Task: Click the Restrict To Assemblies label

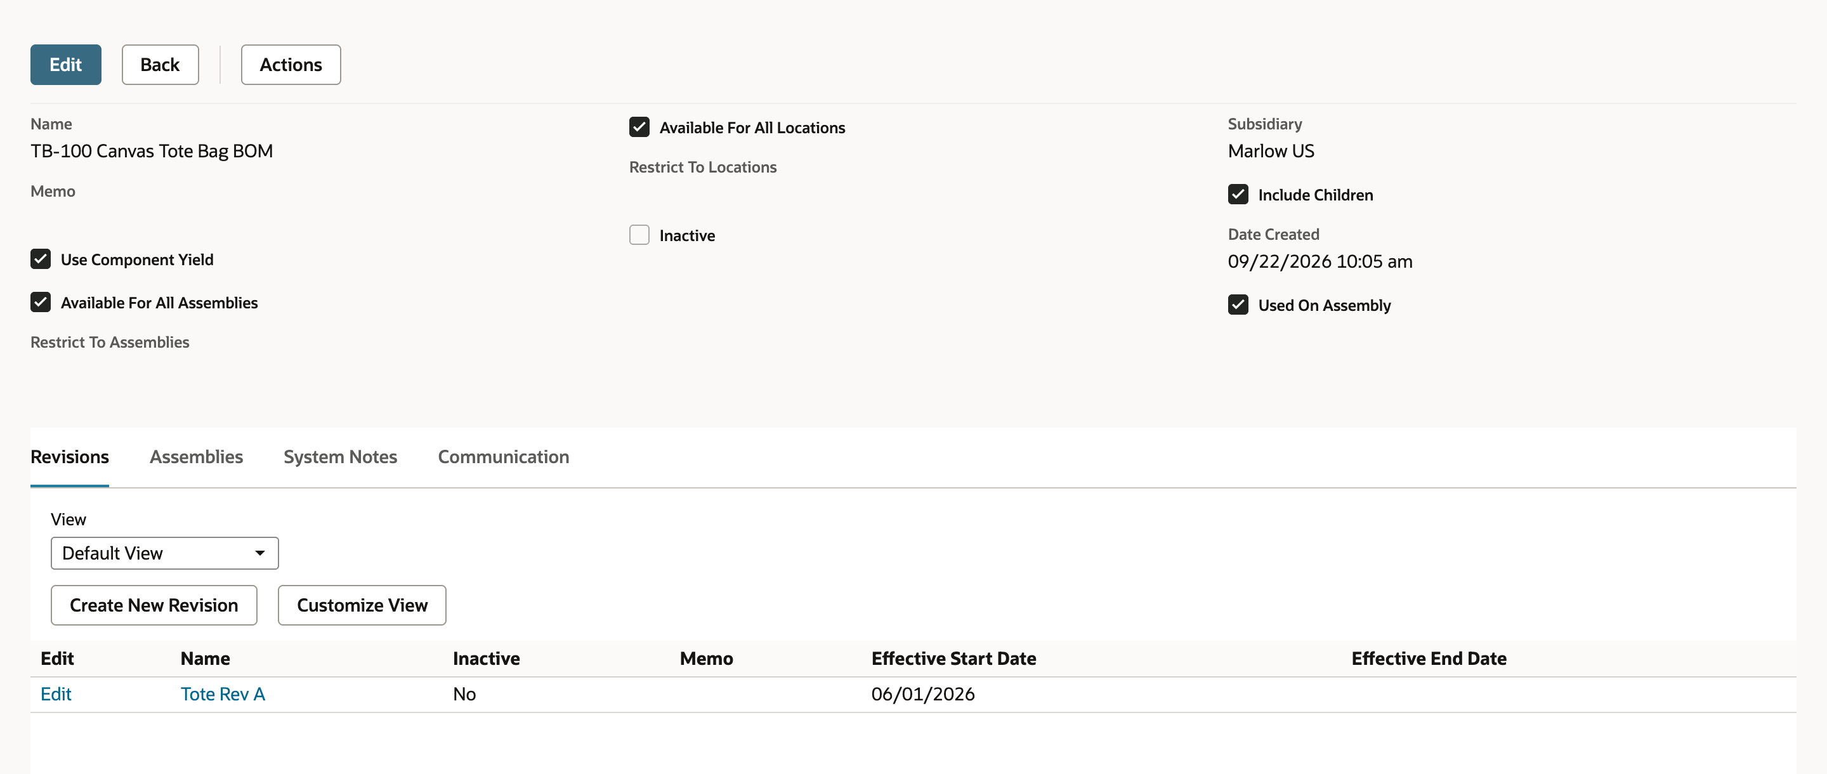Action: (x=110, y=342)
